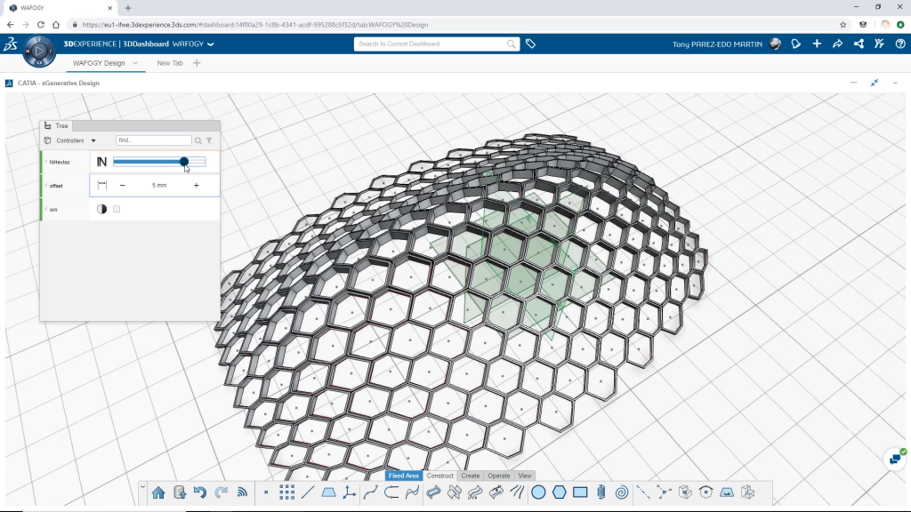Click the Share arrow icon in top bar
This screenshot has width=911, height=512.
point(837,44)
